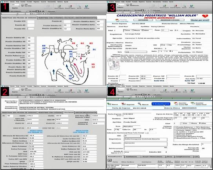The height and width of the screenshot is (170, 213).
Task: Open Ayuda menu in window 3
Action: [x=171, y=2]
